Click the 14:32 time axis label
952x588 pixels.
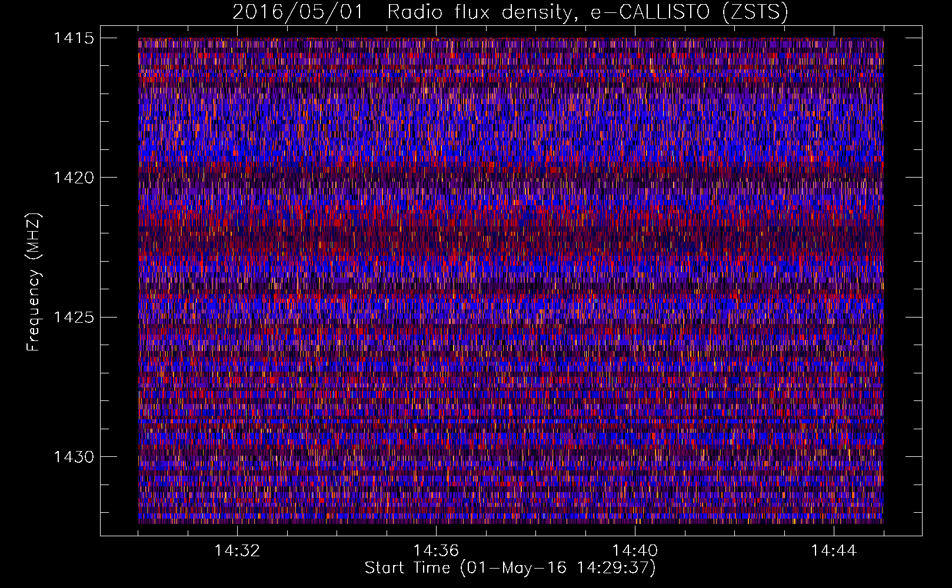(237, 551)
